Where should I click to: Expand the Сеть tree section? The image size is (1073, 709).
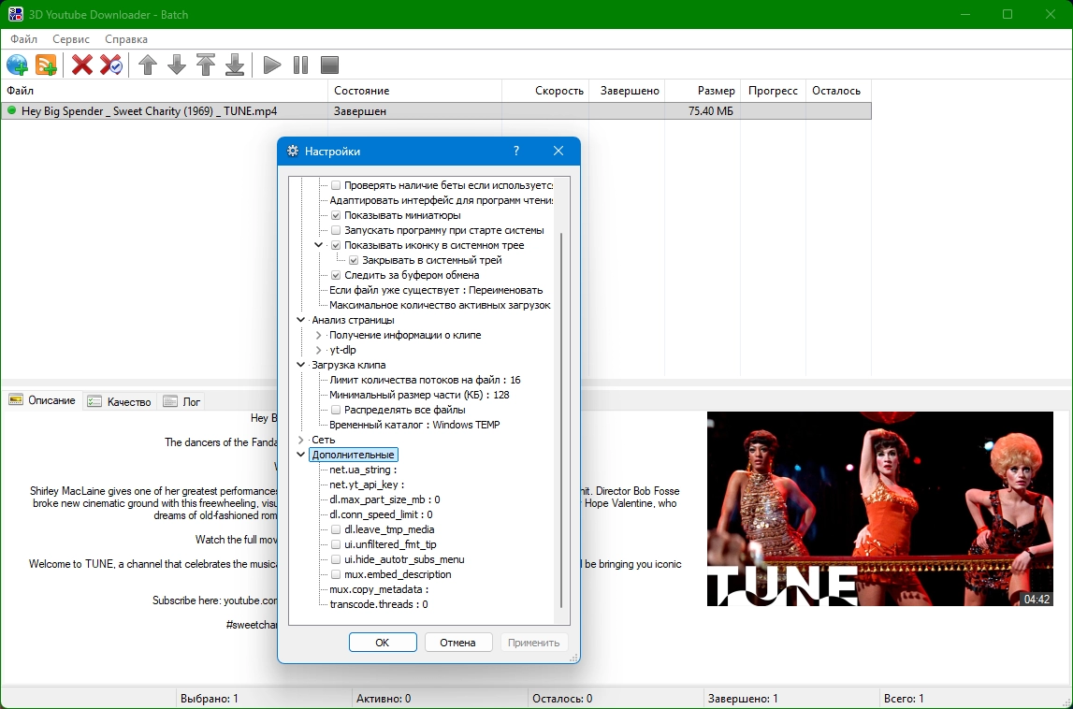(x=301, y=440)
